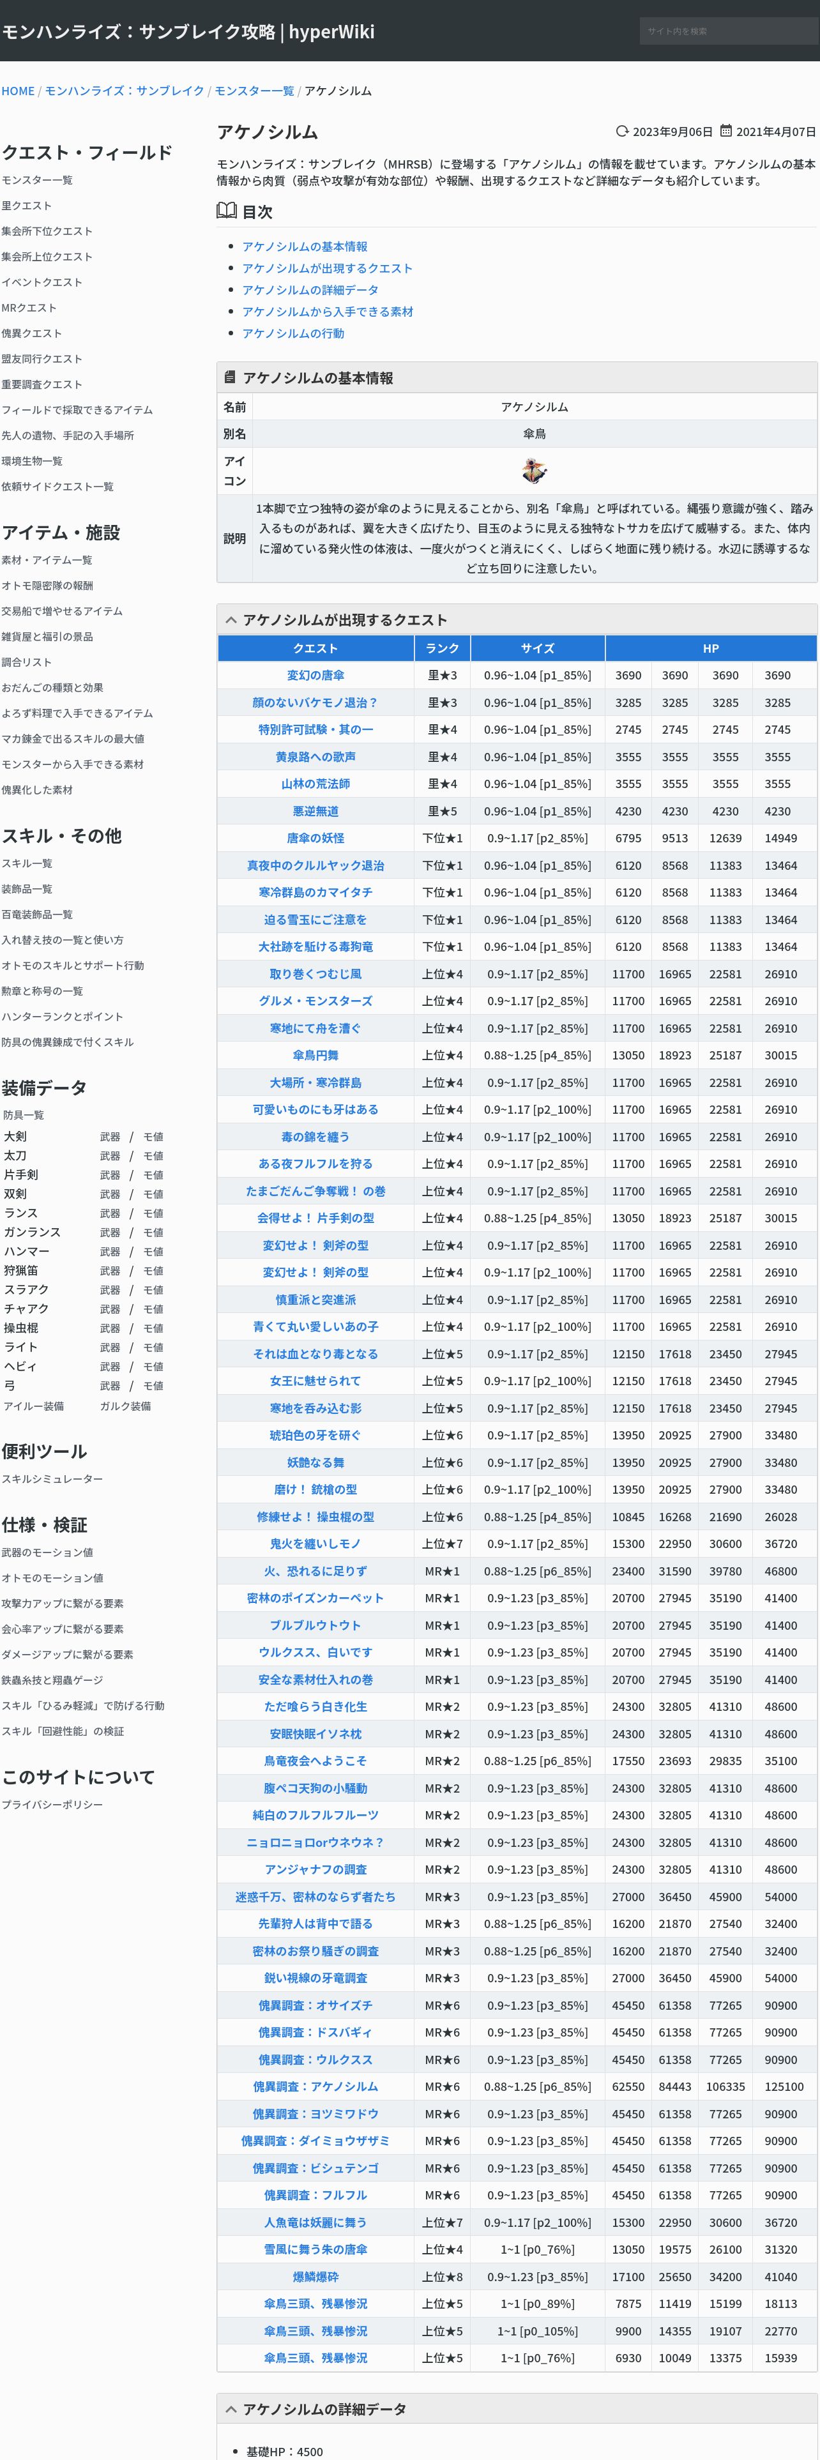Image resolution: width=820 pixels, height=2460 pixels.
Task: Open sidebar イベントクエスト menu item
Action: pyautogui.click(x=42, y=283)
